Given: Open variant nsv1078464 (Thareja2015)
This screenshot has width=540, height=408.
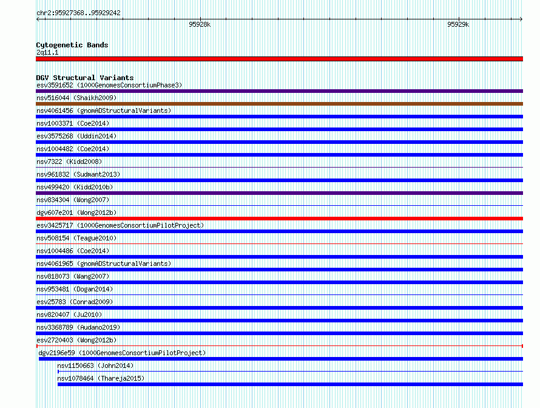Looking at the screenshot, I should [x=101, y=378].
